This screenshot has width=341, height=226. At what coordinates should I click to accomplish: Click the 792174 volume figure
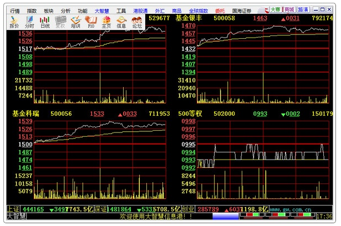pyautogui.click(x=322, y=18)
